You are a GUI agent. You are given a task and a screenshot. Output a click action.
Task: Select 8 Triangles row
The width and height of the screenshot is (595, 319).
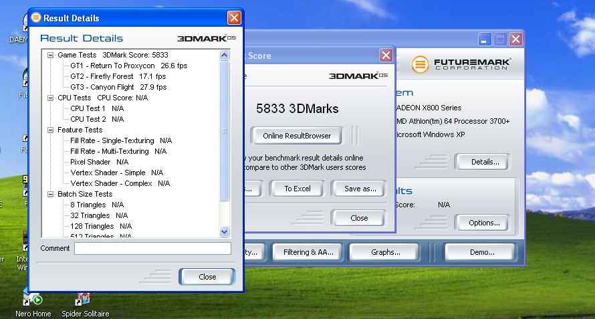pyautogui.click(x=97, y=205)
